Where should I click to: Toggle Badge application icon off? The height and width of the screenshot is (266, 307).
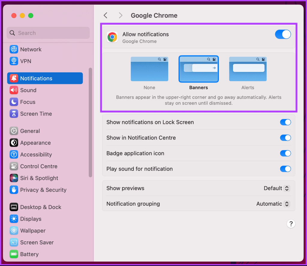285,153
